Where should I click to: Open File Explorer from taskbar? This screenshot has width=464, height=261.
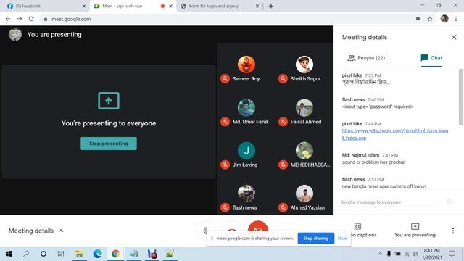79,254
